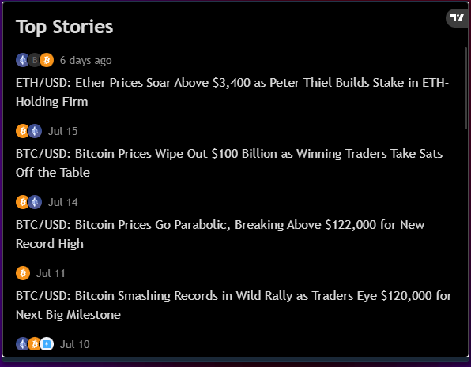Click the Ethereum icon beside Jul 14

pos(35,202)
